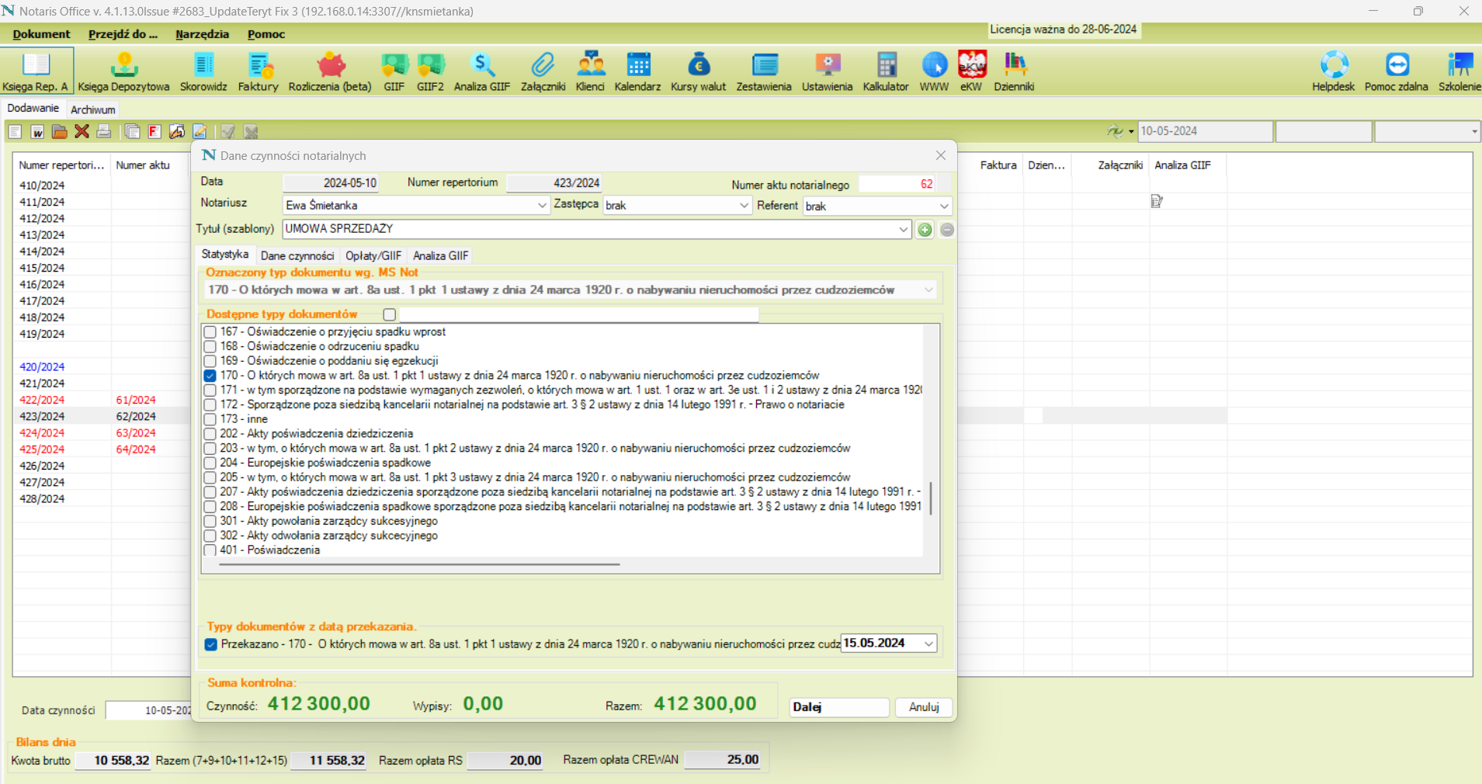Open the Skorowidz index
The width and height of the screenshot is (1482, 784).
pos(203,71)
